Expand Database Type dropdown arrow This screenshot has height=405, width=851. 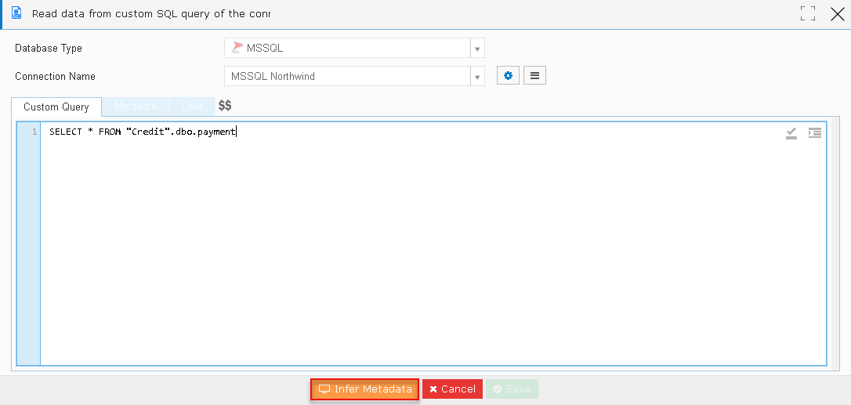477,49
